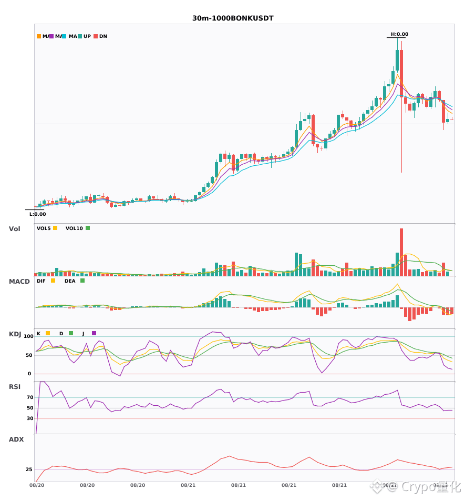Click the yellow DIF legend swatch
Screen dimensions: 465x500
tap(53, 281)
